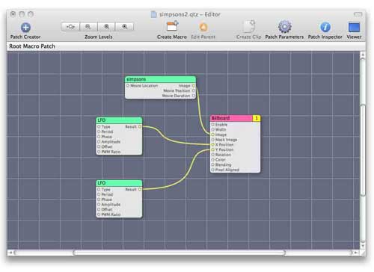The image size is (374, 272).
Task: Click the Enable input port on Billboard
Action: click(212, 125)
